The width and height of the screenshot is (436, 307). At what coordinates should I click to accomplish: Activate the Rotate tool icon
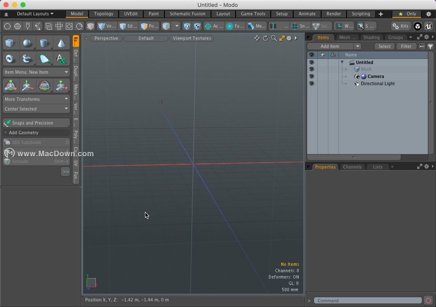(x=44, y=86)
